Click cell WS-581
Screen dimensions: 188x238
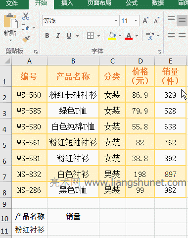point(29,158)
